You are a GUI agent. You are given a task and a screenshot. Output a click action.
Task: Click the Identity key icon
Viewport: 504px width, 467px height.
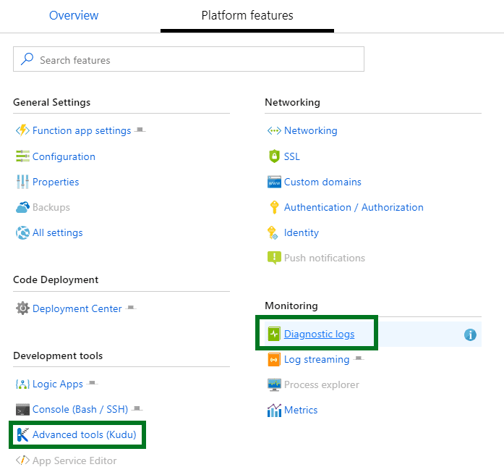(273, 232)
